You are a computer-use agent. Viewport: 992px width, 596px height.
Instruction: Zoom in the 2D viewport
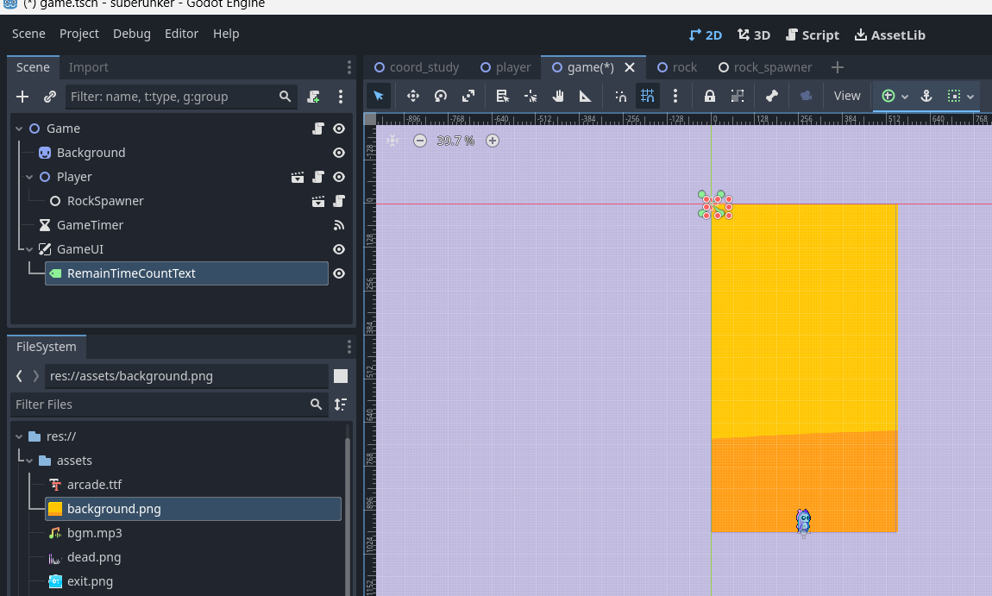point(493,141)
